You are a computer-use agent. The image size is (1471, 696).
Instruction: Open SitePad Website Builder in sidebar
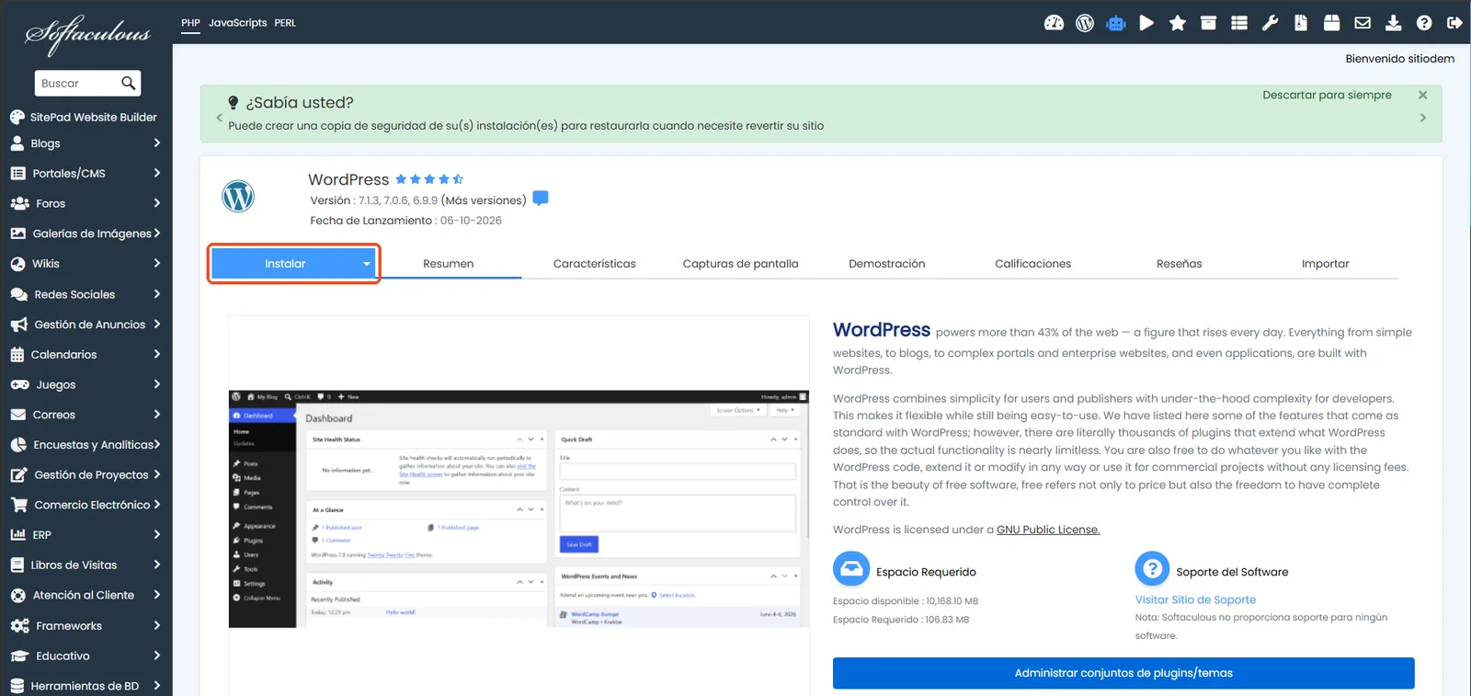point(86,117)
